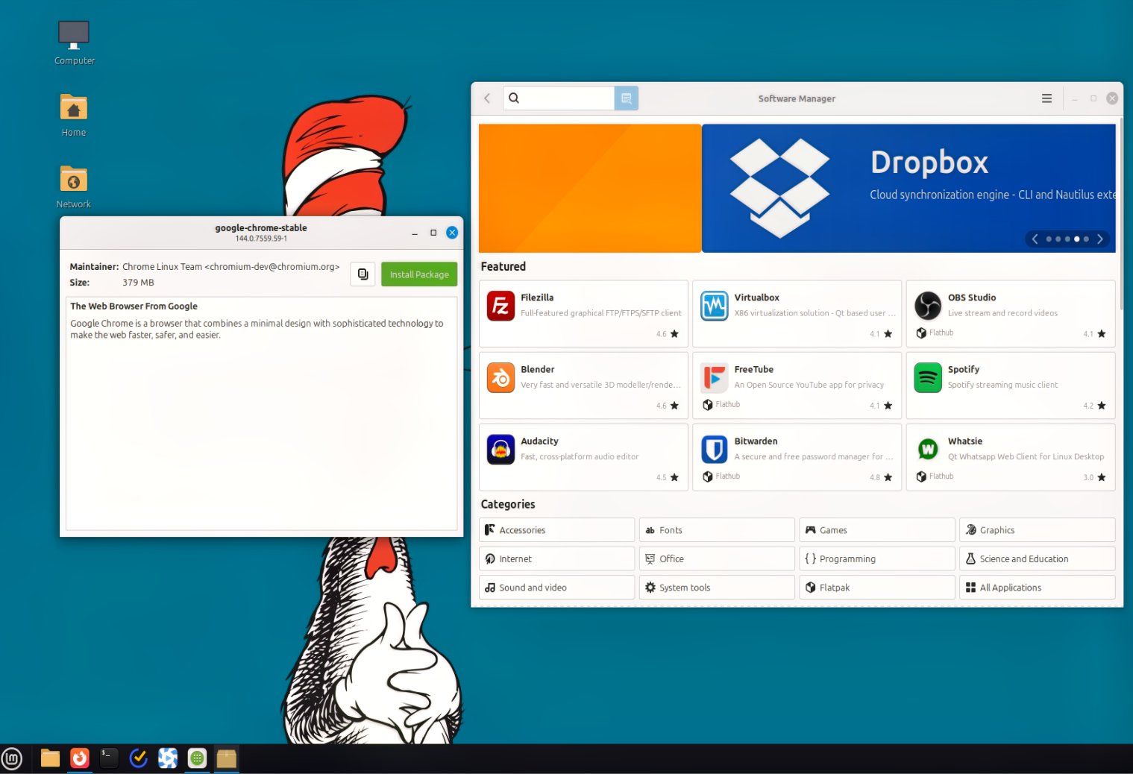Open the Linux Mint start menu
This screenshot has width=1133, height=774.
tap(11, 758)
